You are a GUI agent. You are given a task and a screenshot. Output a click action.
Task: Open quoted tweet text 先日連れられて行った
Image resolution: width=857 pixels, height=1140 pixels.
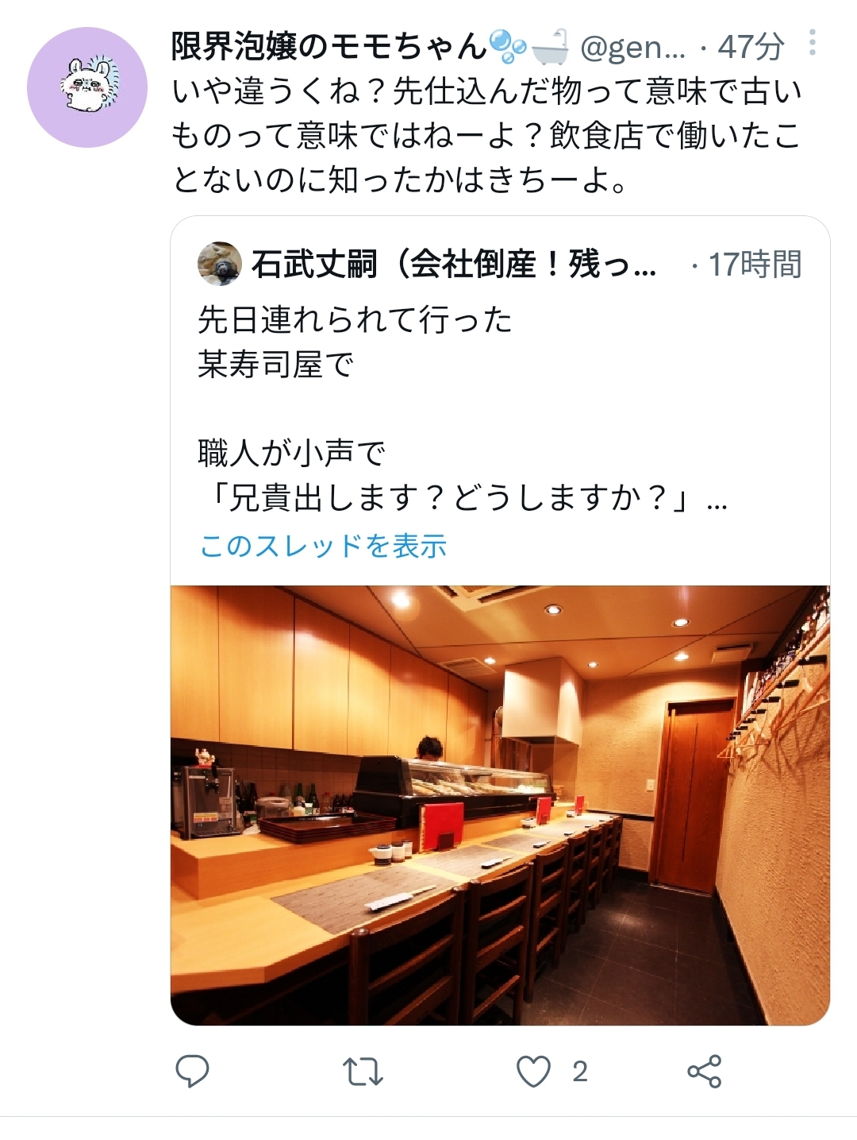pyautogui.click(x=355, y=319)
